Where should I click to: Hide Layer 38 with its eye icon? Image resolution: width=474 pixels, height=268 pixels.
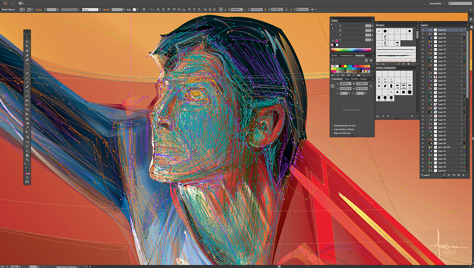click(x=423, y=159)
